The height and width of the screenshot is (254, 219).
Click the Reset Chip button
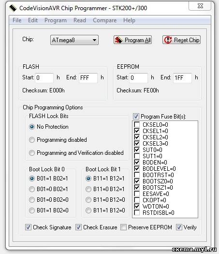pyautogui.click(x=181, y=40)
